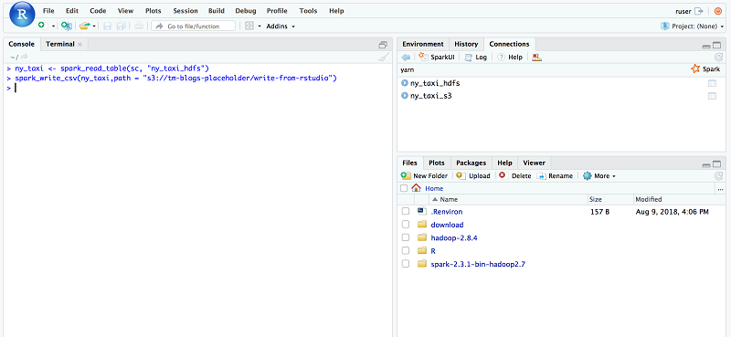Click the Create a Project icon

tap(66, 26)
